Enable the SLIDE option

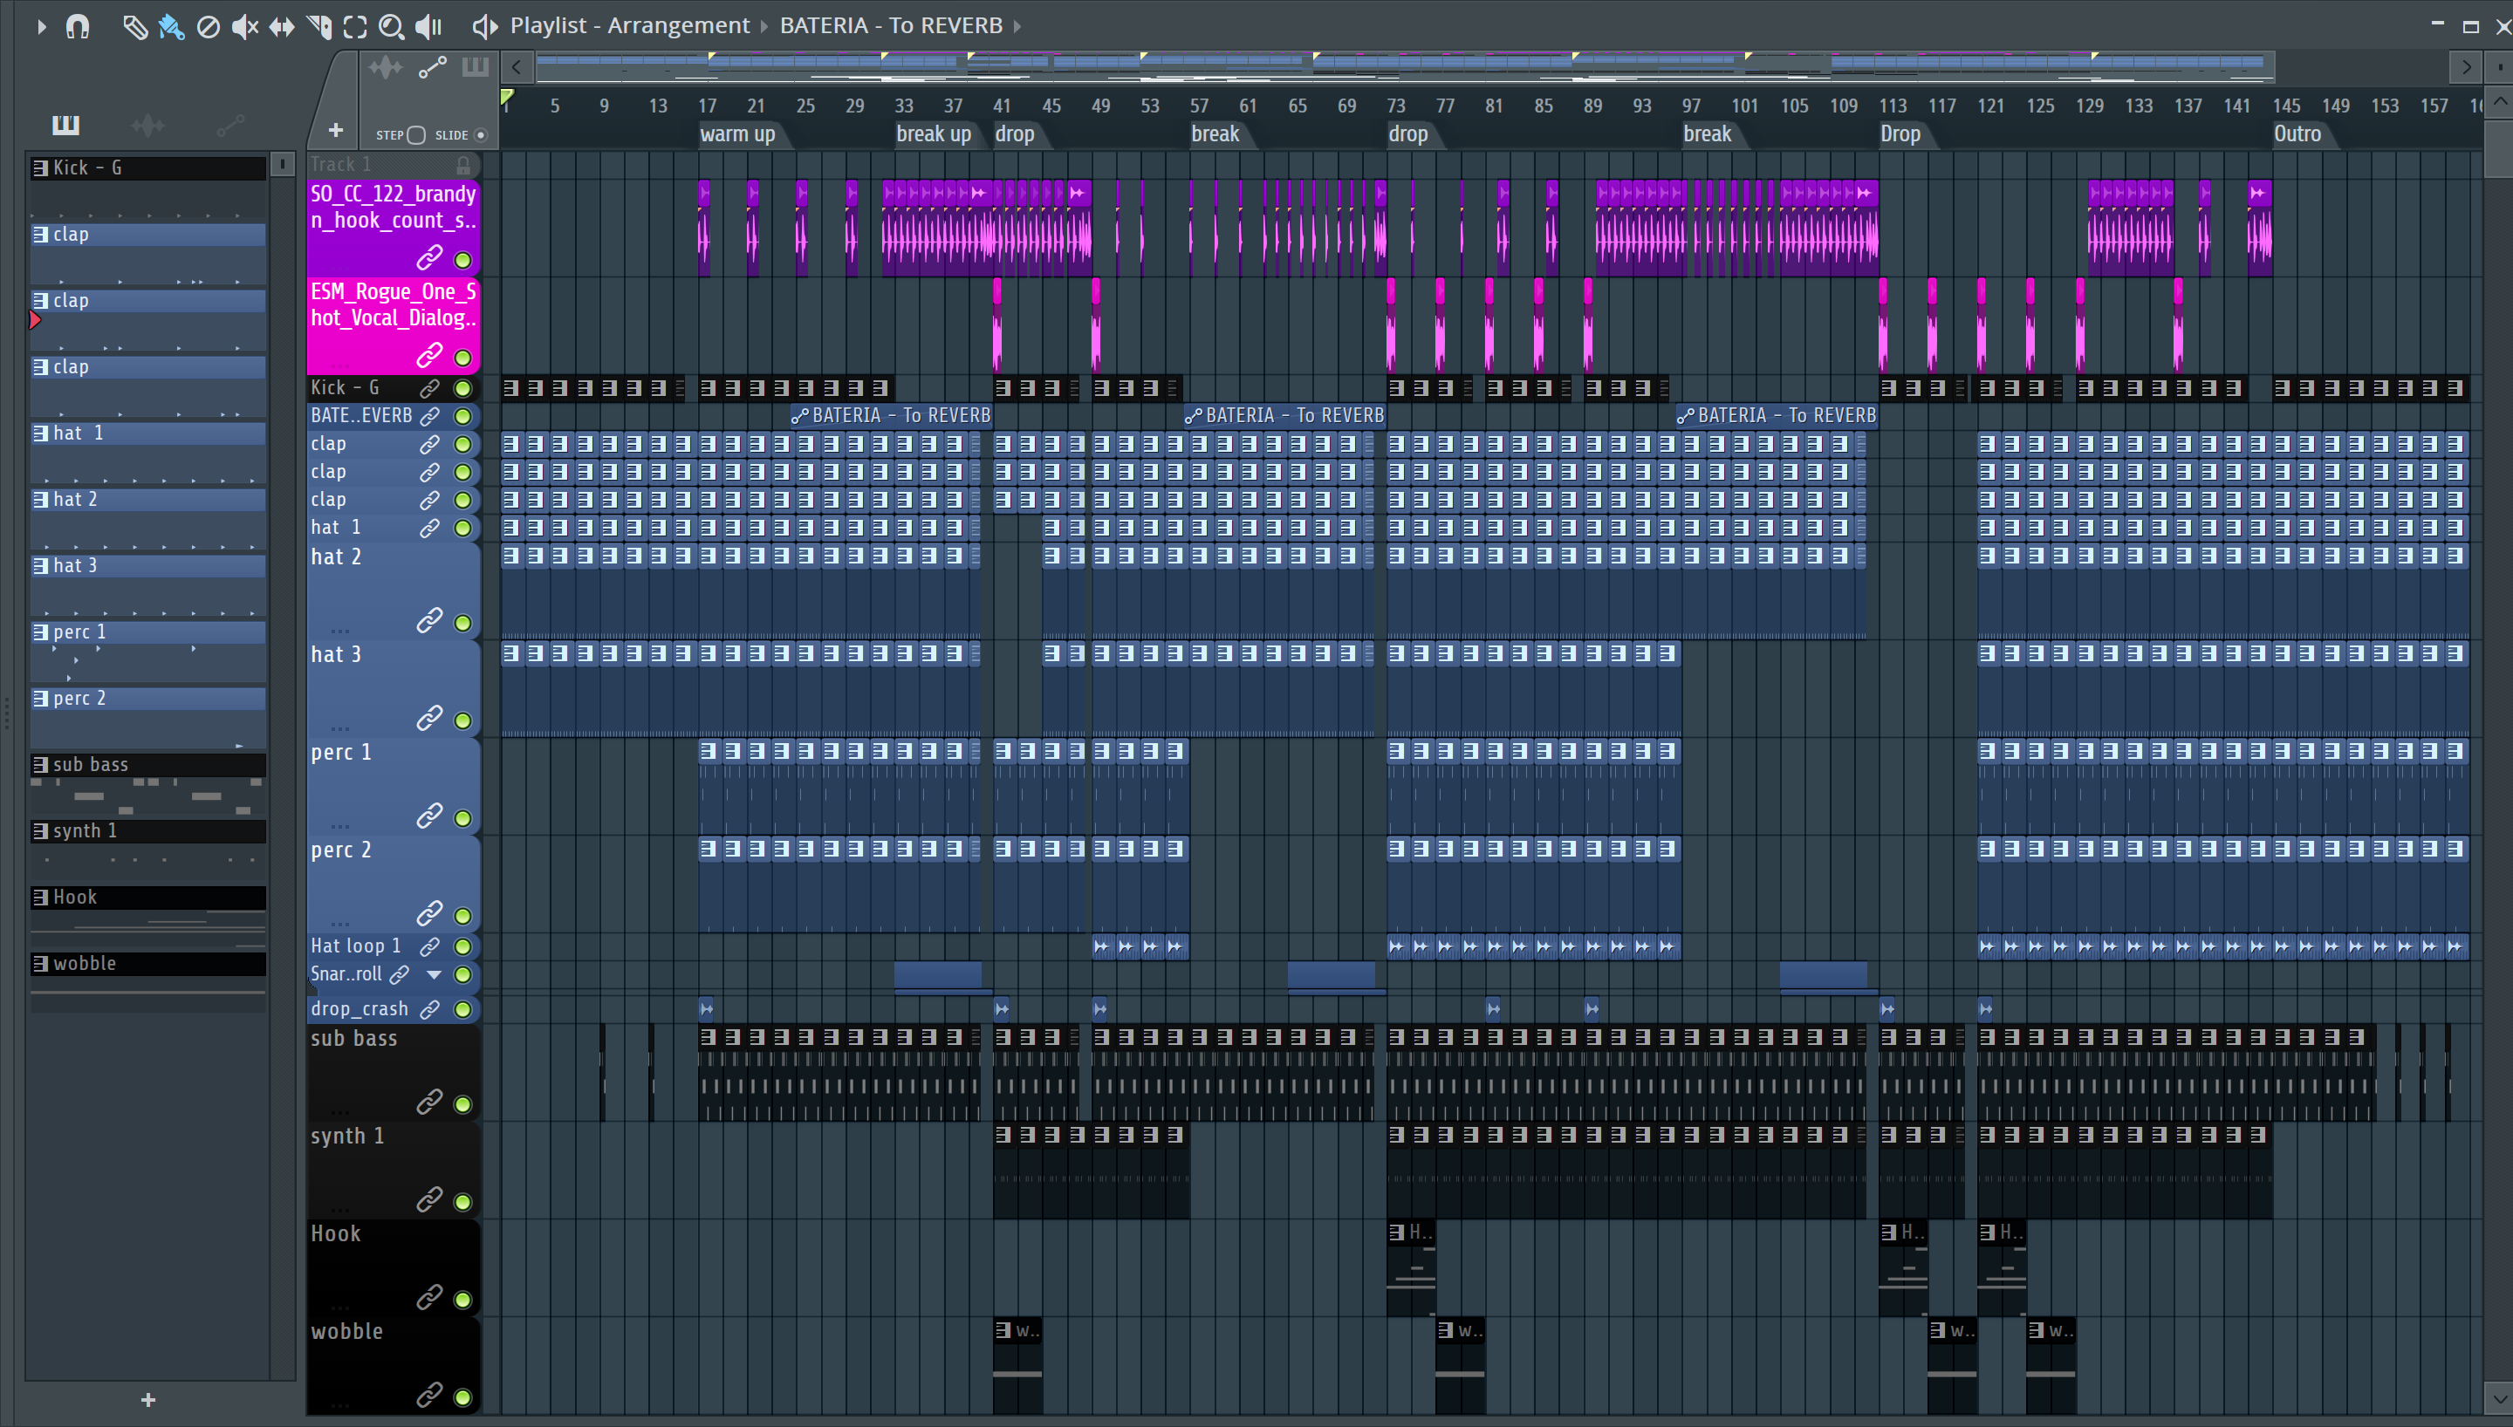(482, 135)
